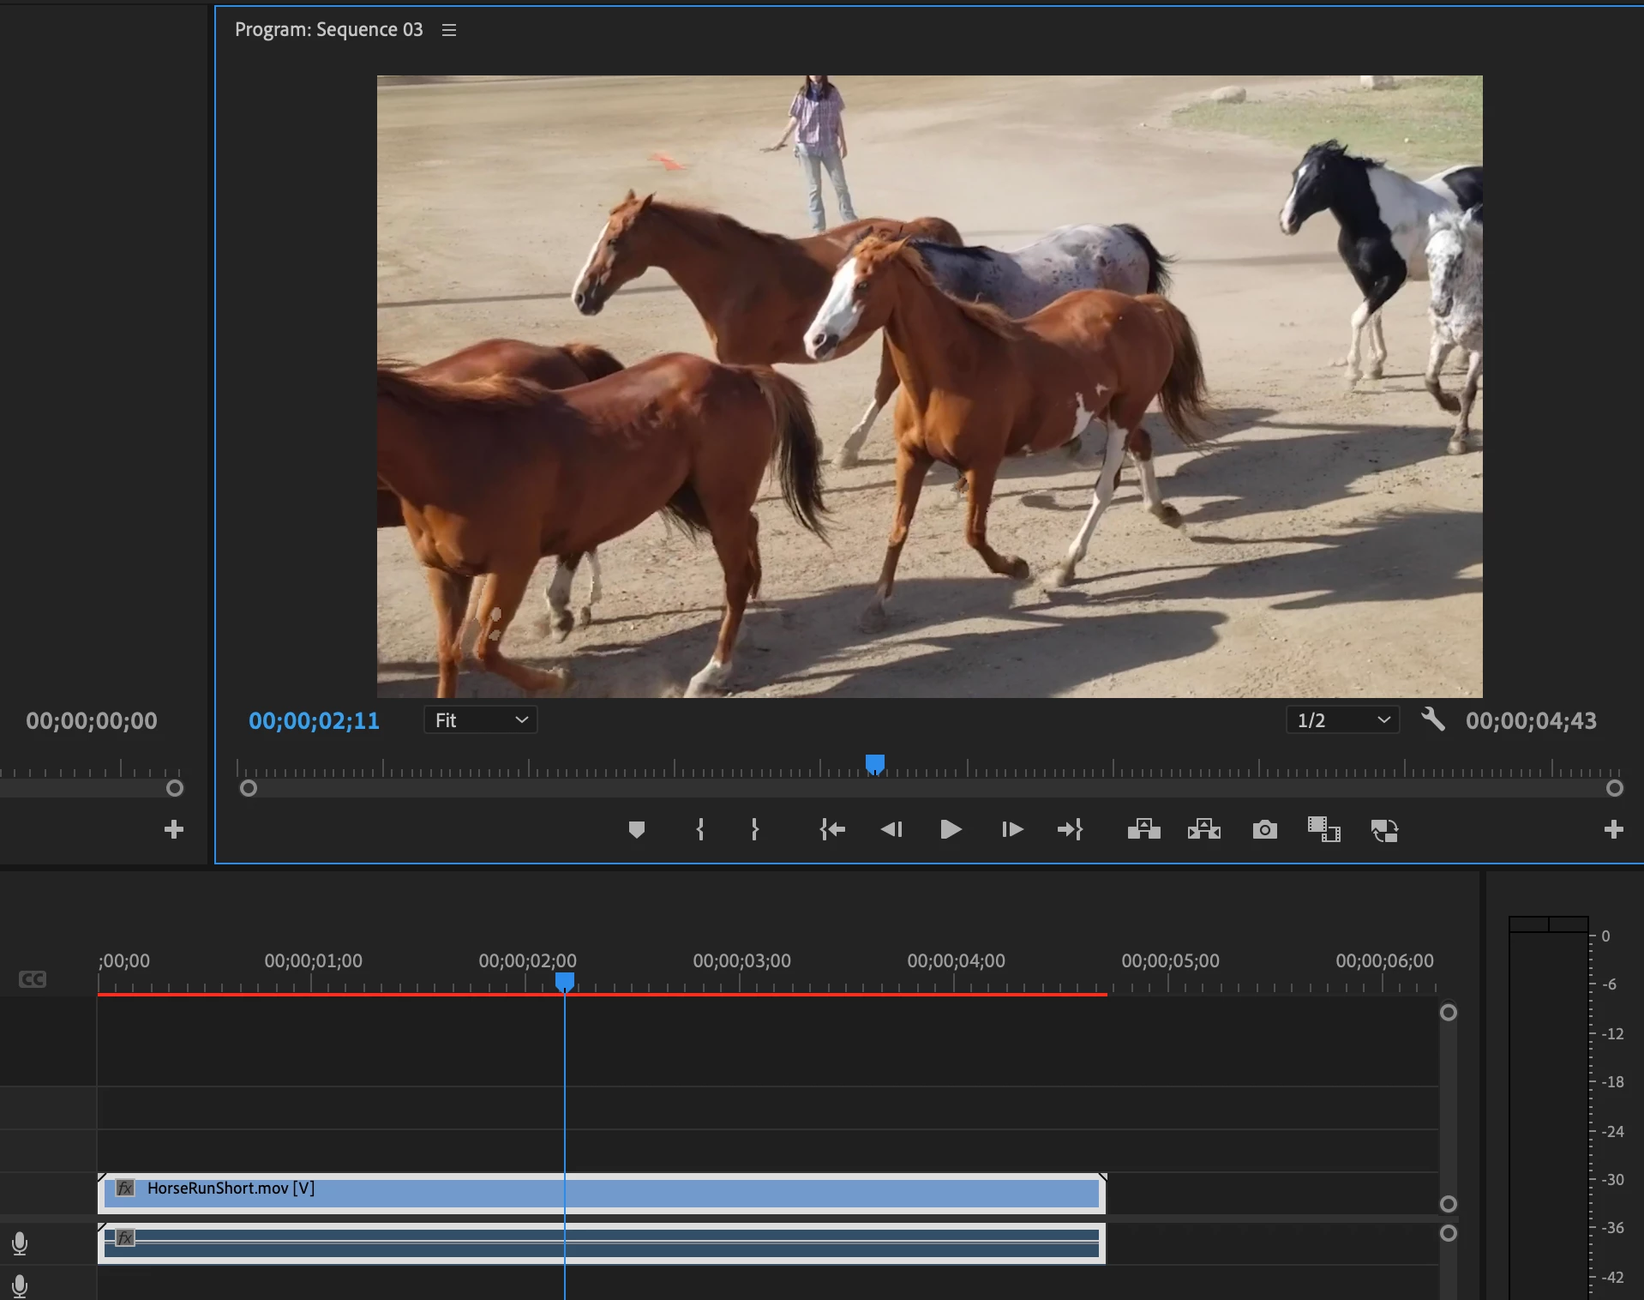This screenshot has height=1300, width=1644.
Task: Click the Lift icon
Action: point(1143,829)
